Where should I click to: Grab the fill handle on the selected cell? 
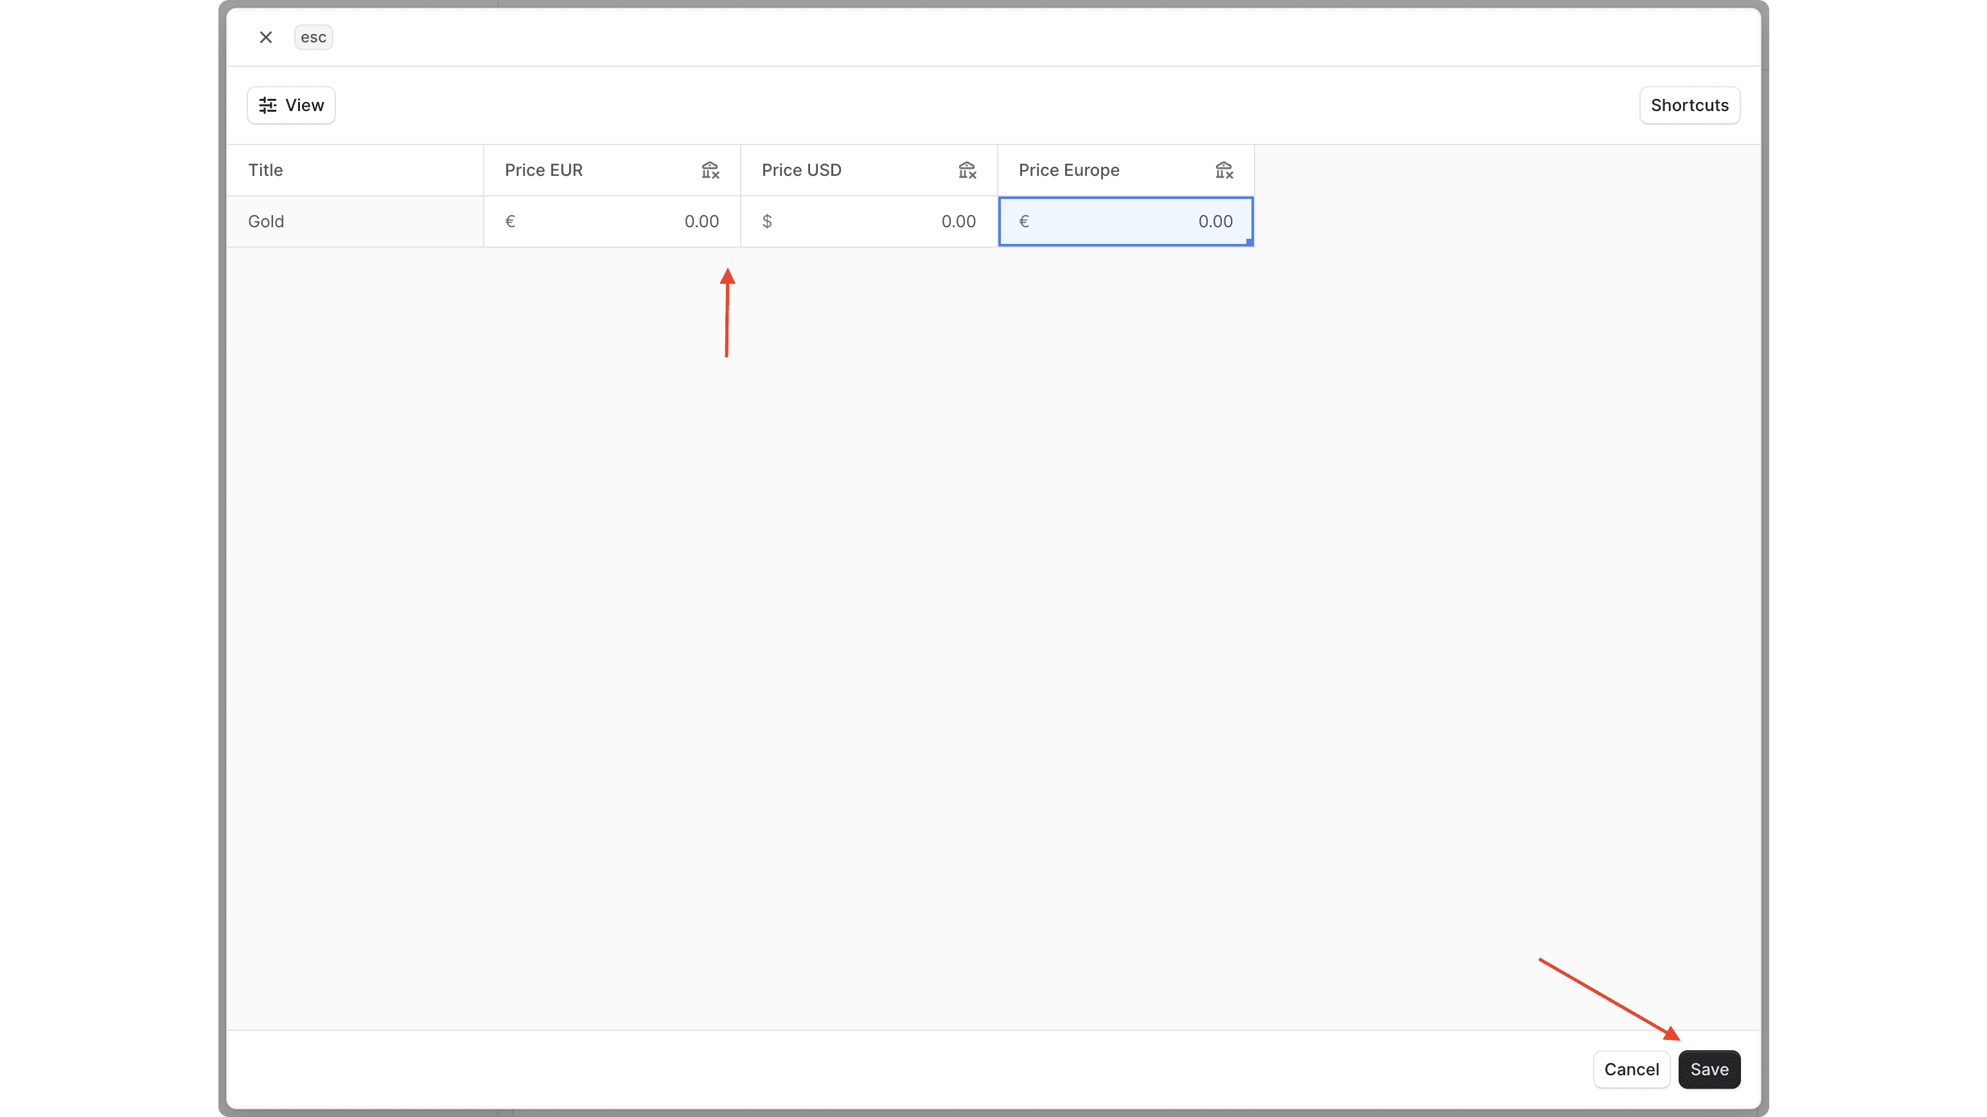click(1250, 245)
